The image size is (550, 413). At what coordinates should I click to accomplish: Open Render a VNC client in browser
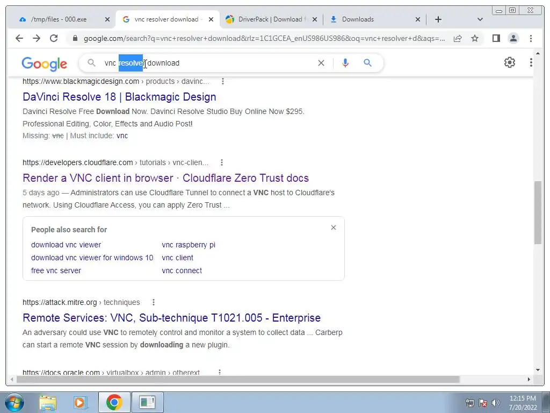click(x=165, y=178)
